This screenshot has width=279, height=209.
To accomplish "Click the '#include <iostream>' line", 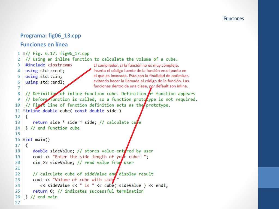I will 49,65.
